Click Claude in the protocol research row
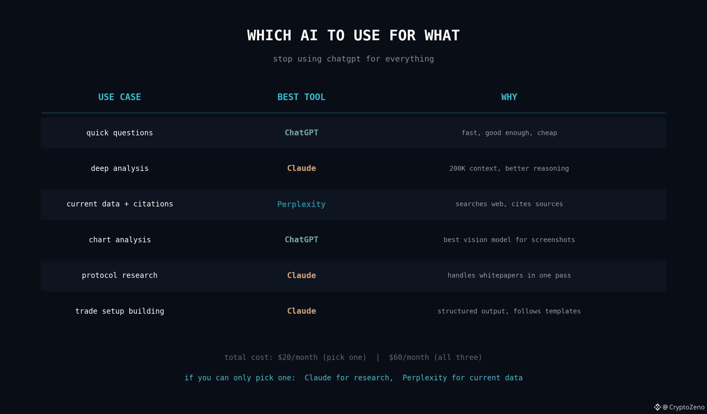 pos(301,275)
